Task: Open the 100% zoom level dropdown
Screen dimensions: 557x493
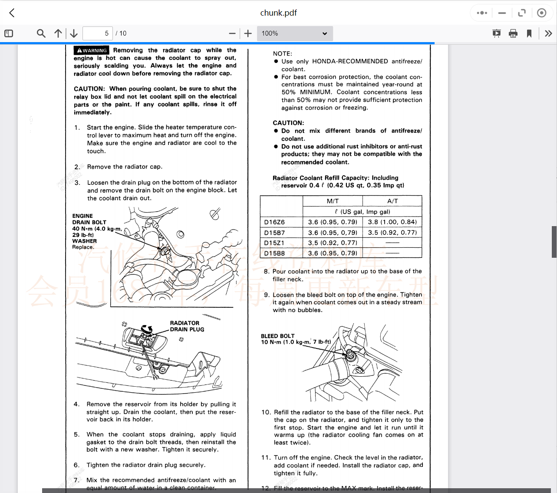Action: (295, 33)
